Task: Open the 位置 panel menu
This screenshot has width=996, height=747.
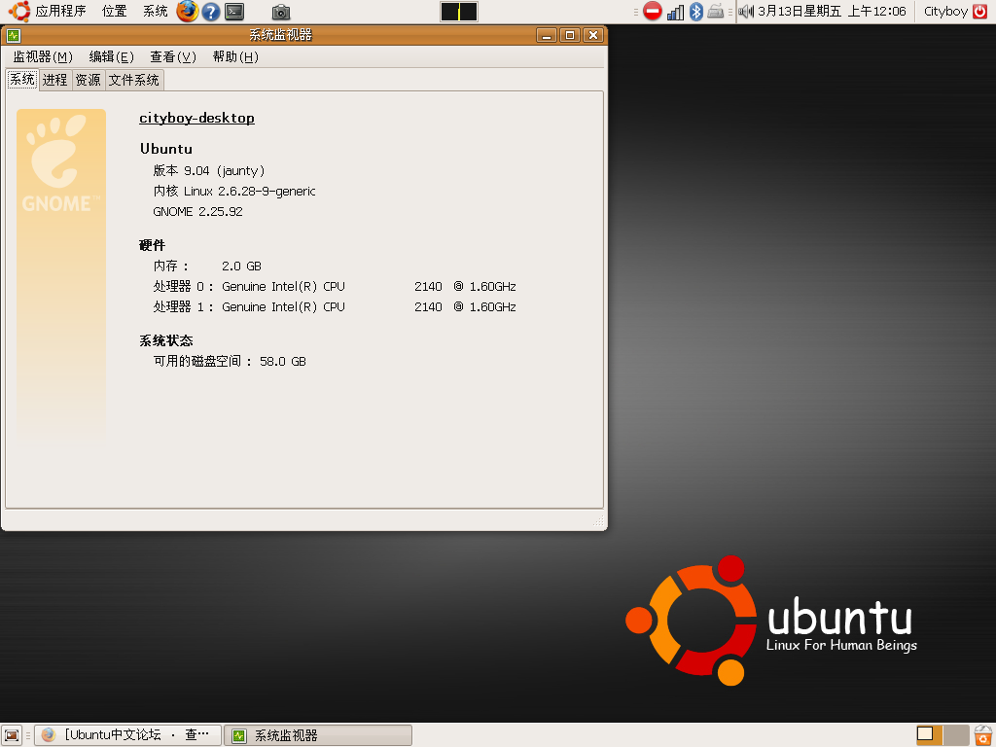Action: click(x=115, y=12)
